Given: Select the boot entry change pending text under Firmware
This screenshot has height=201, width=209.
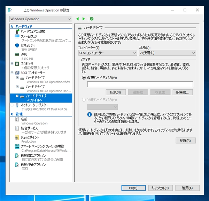Looking at the screenshot, I should coord(46,40).
